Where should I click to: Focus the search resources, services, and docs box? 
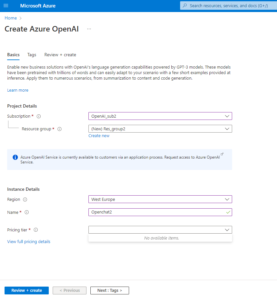(x=229, y=6)
